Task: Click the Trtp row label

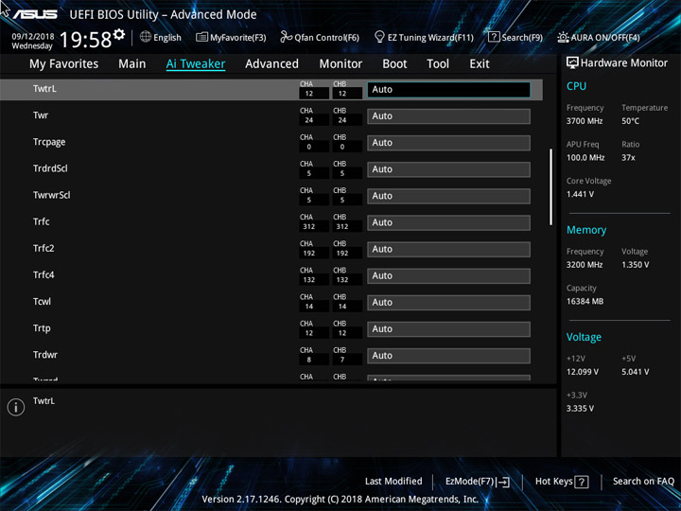Action: (x=42, y=328)
